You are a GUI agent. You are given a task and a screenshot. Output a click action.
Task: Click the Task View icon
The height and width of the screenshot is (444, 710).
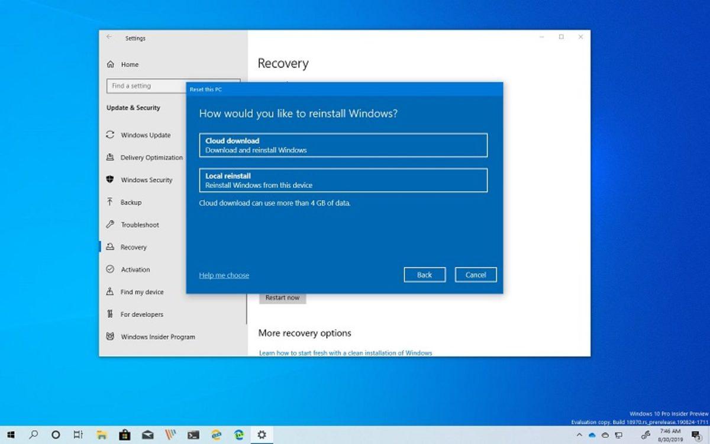coord(78,436)
